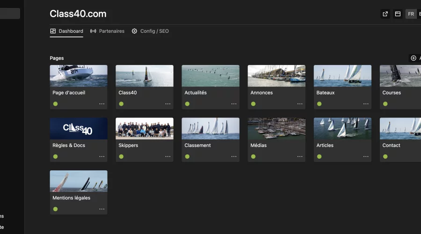The height and width of the screenshot is (234, 421).
Task: Click the Pages section label
Action: [57, 58]
